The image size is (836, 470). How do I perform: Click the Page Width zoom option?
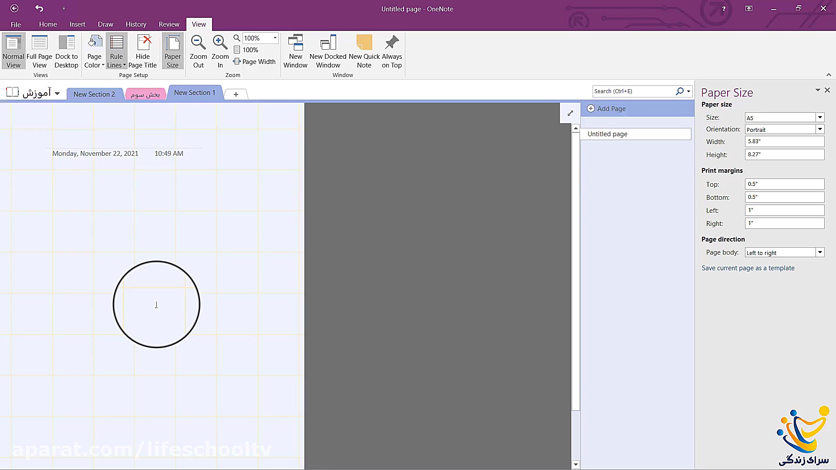(x=255, y=62)
